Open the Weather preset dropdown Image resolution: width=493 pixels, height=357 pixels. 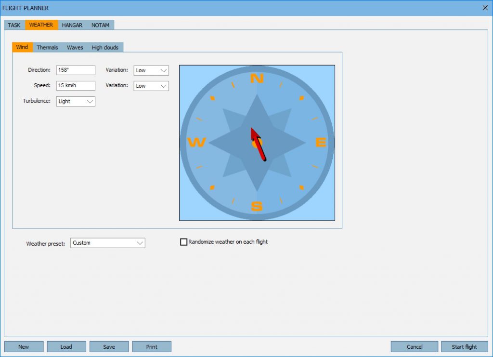click(107, 243)
